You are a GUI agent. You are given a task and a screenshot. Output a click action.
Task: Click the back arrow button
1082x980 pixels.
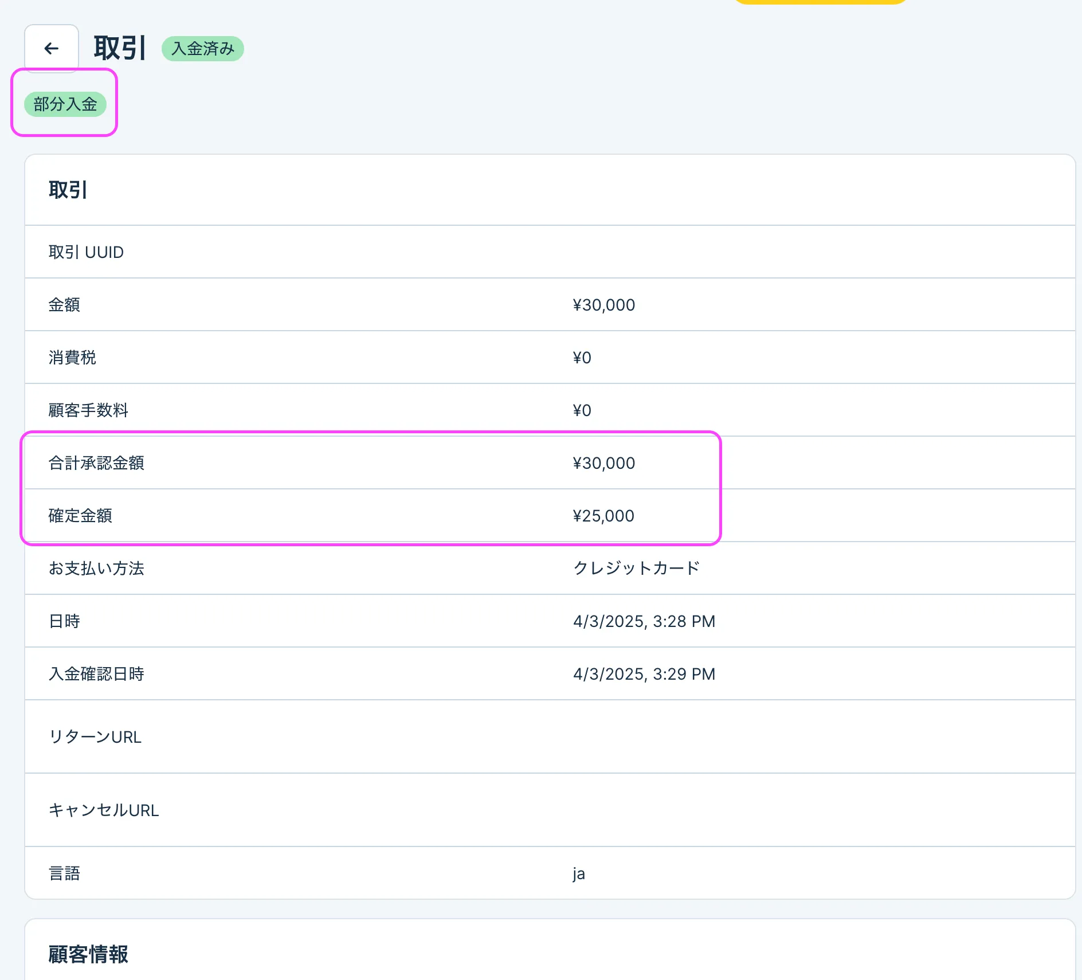click(x=52, y=49)
